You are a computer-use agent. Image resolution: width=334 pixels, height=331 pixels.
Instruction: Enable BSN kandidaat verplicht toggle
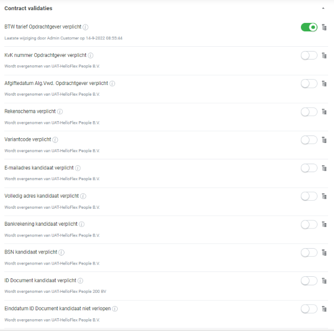click(309, 252)
